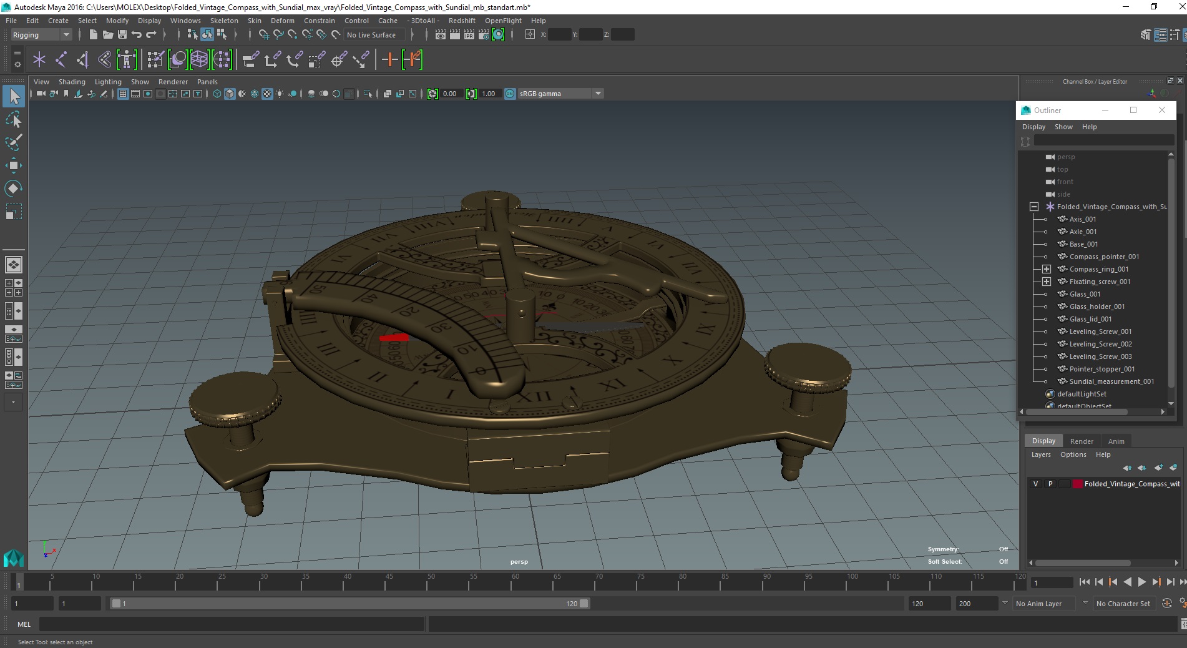The image size is (1187, 648).
Task: Click the current frame field near playback controls
Action: pos(1052,582)
